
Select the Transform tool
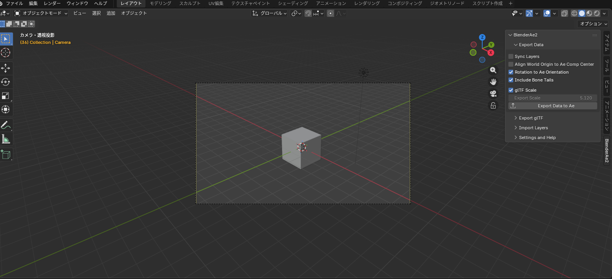coord(6,109)
